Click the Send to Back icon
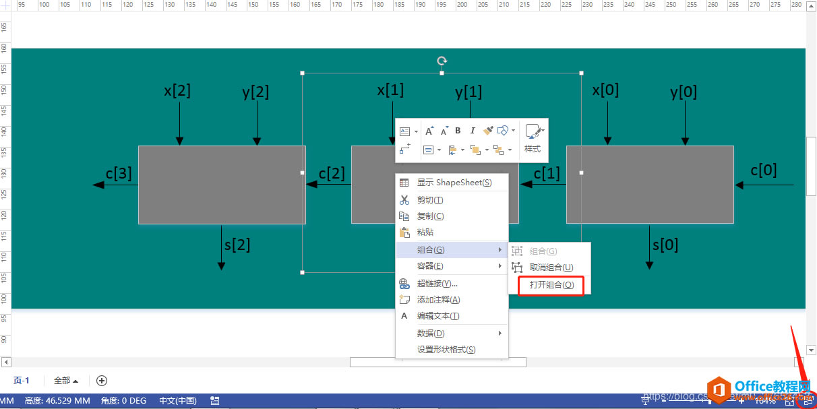 click(499, 150)
